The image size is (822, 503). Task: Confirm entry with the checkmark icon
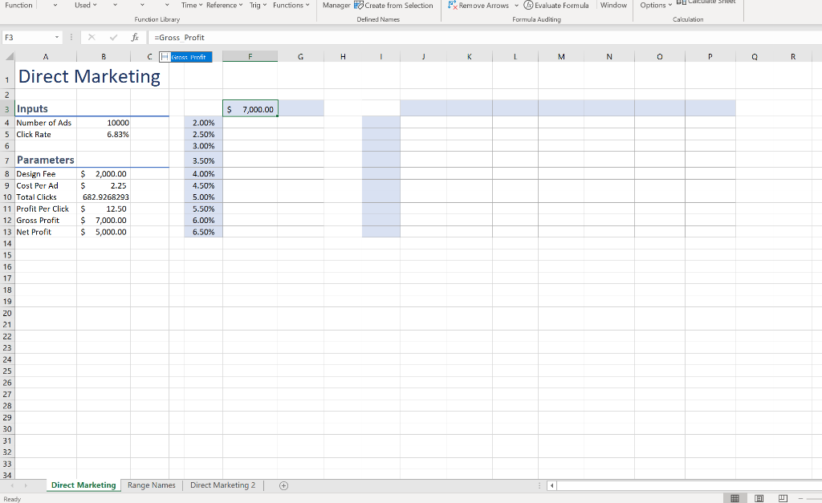point(113,37)
